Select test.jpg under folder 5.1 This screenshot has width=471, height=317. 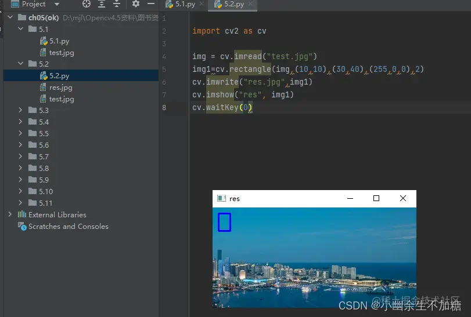pos(62,53)
